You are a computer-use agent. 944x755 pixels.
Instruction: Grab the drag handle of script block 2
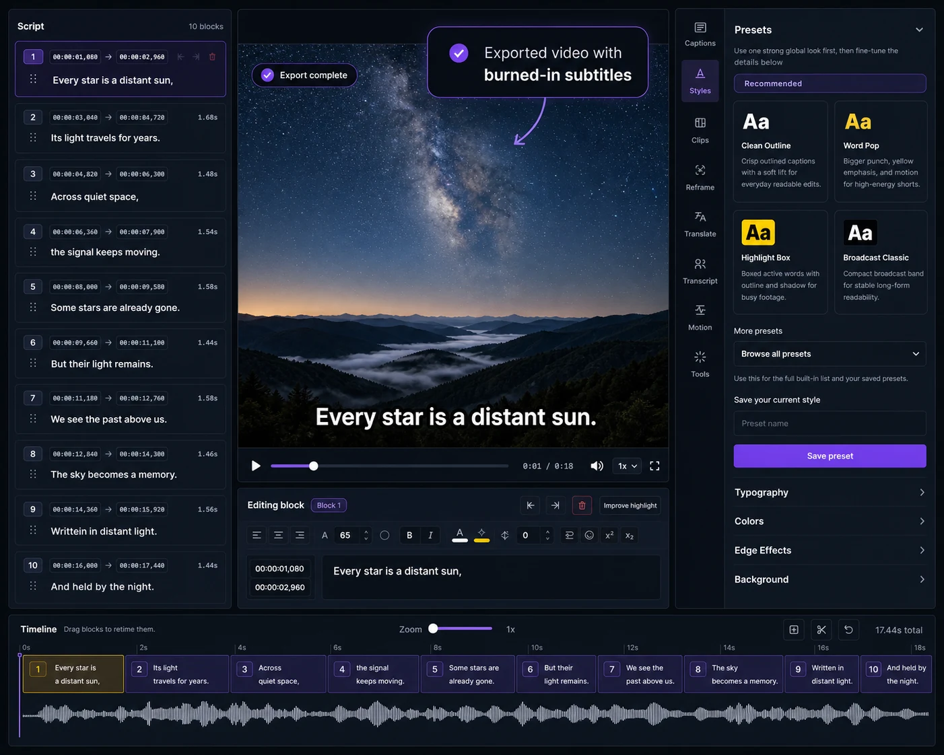[33, 137]
